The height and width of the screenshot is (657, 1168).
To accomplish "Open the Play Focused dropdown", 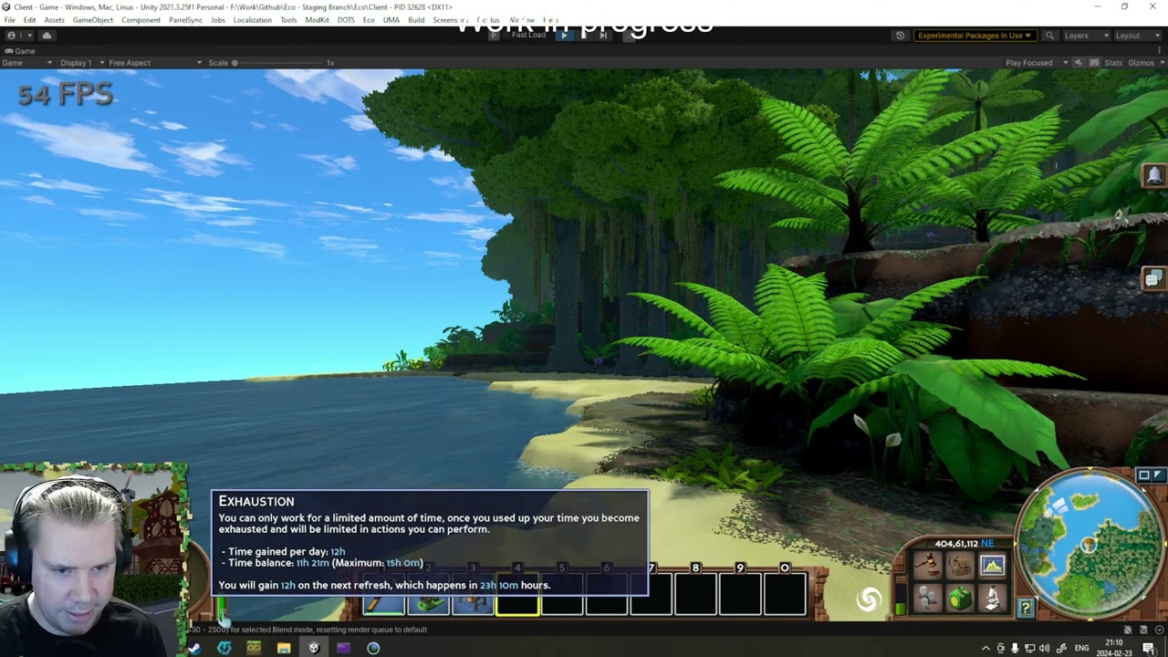I will click(1036, 63).
